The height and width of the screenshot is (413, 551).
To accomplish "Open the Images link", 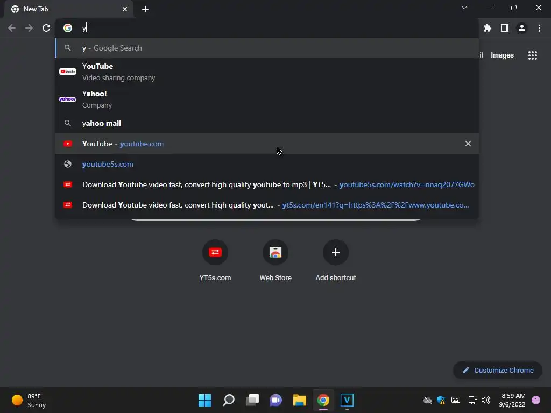I will tap(502, 55).
